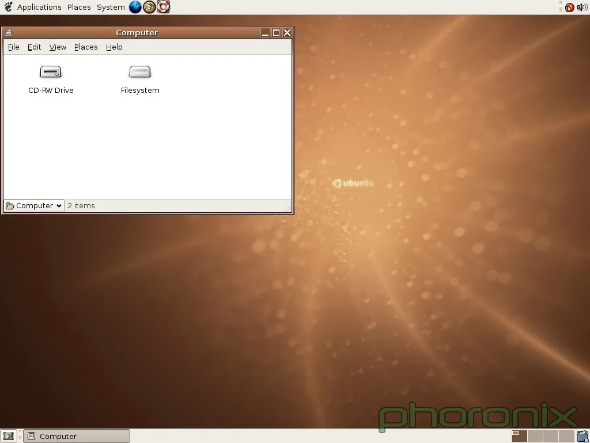Open the Places menu in top panel

click(x=79, y=7)
